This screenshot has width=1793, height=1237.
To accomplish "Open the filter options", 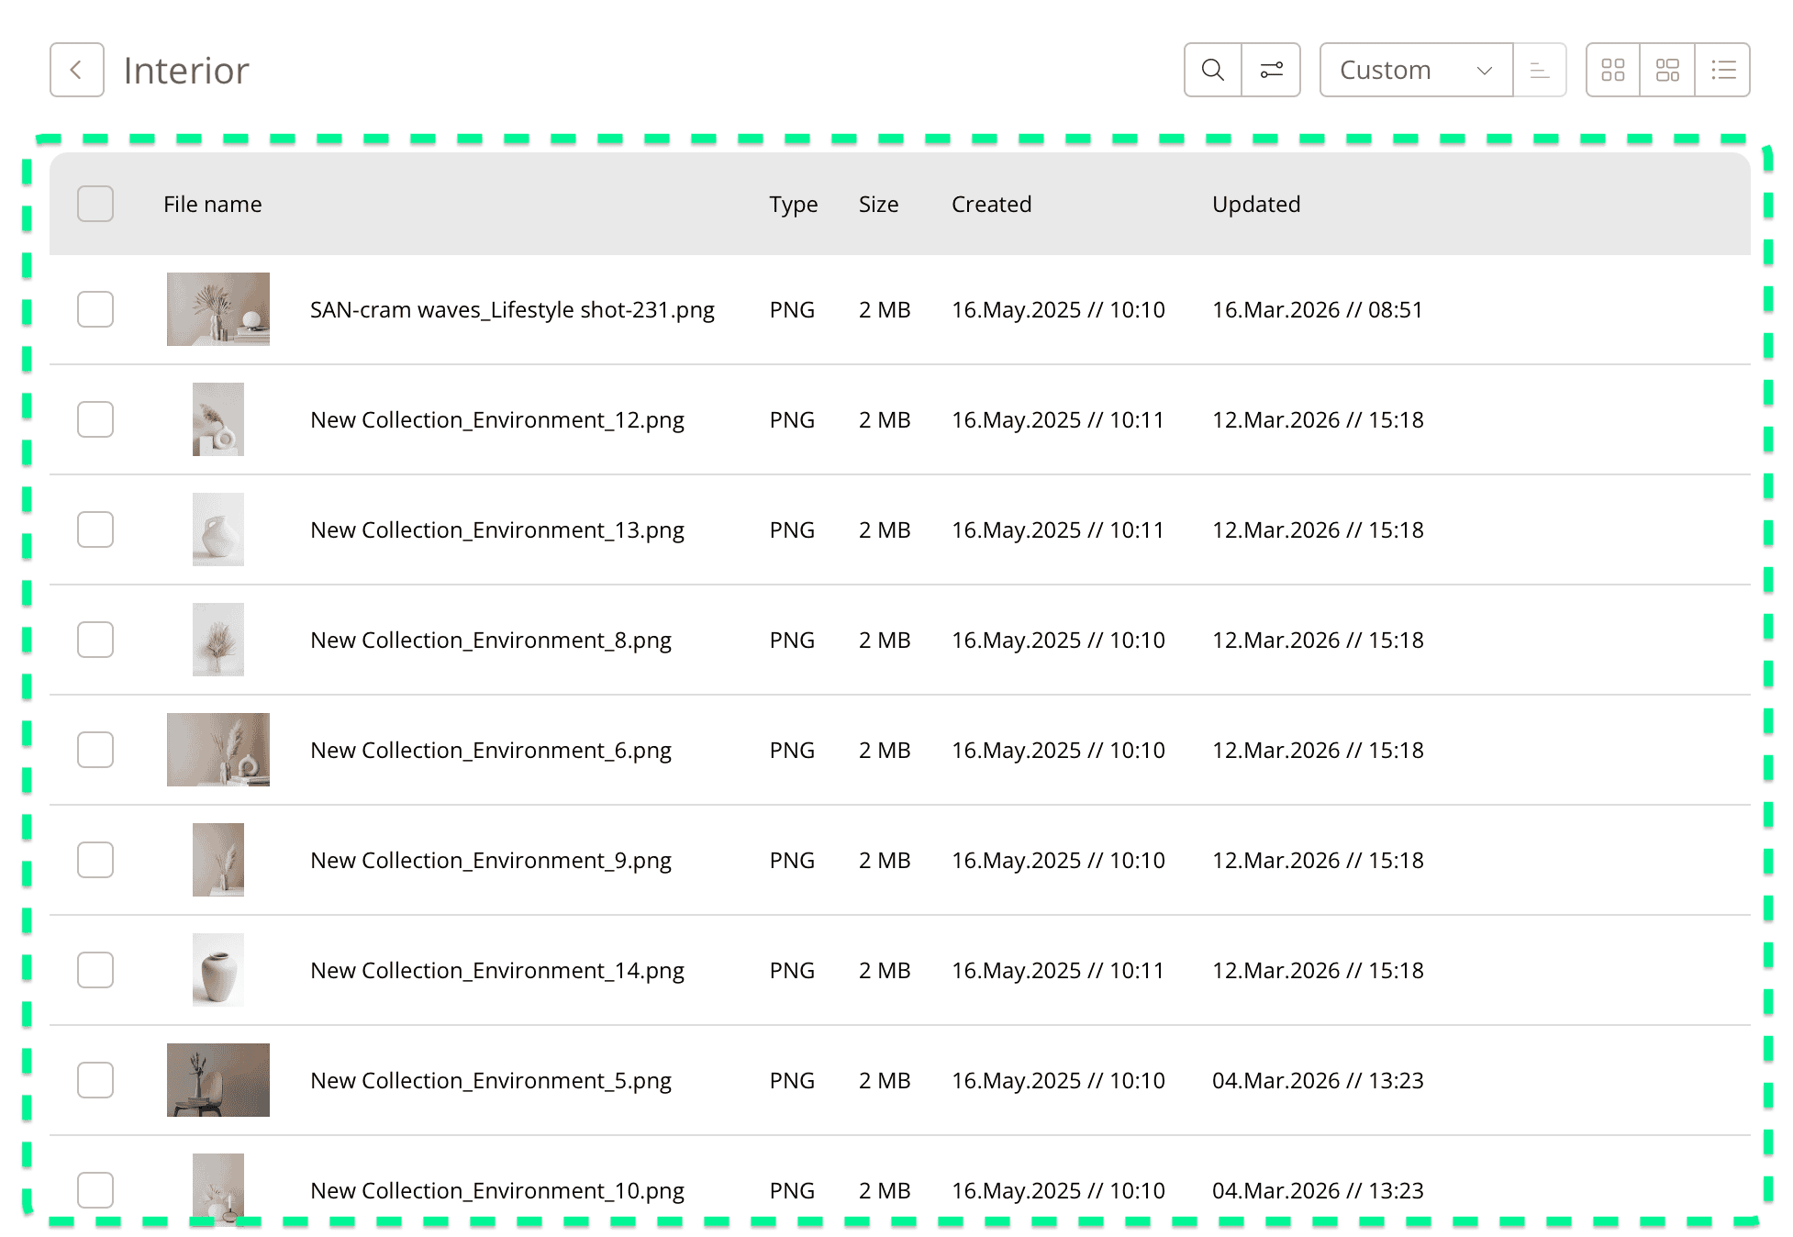I will pyautogui.click(x=1271, y=69).
